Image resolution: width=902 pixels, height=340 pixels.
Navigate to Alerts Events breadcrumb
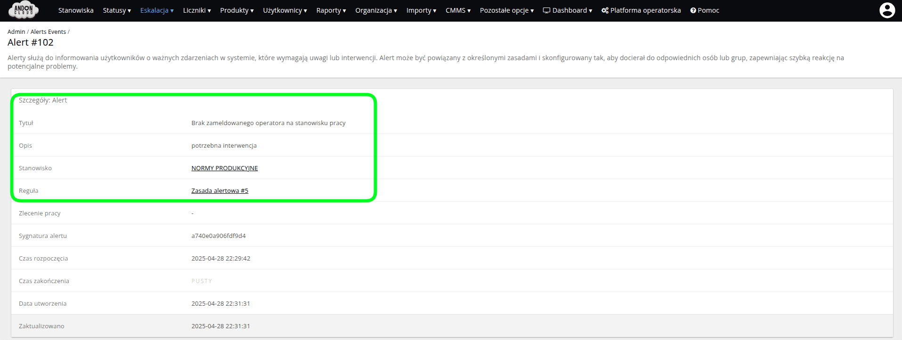coord(48,32)
